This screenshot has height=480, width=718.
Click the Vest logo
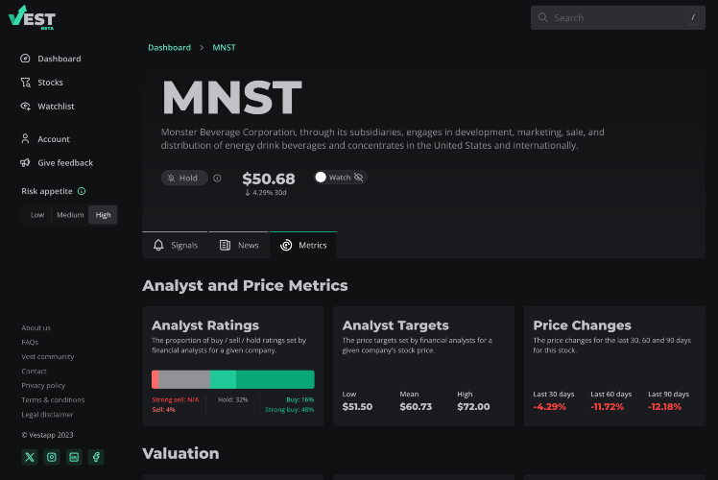(32, 18)
